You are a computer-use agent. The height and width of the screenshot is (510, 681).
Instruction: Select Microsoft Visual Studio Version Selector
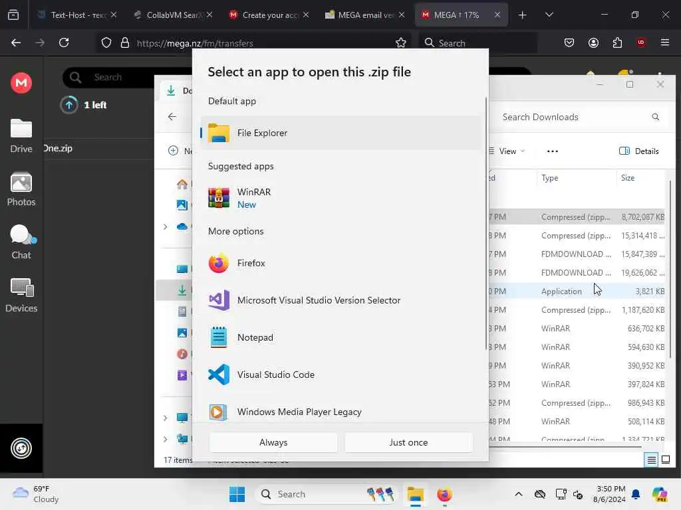click(341, 300)
